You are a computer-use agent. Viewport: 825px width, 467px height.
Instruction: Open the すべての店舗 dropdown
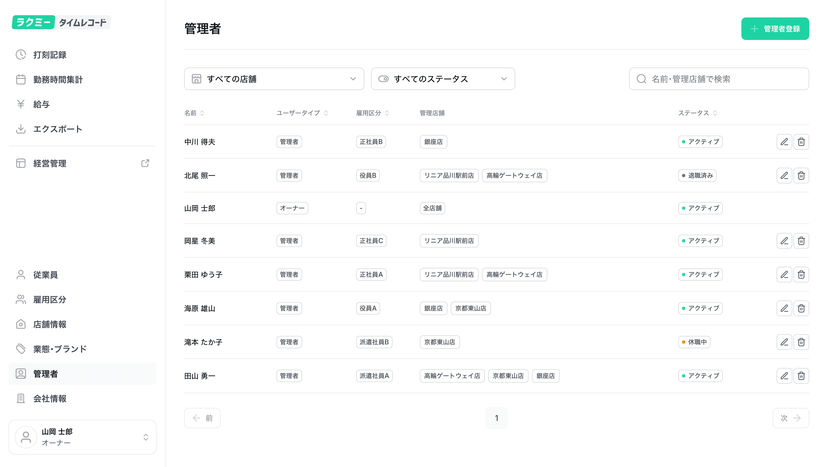click(274, 79)
